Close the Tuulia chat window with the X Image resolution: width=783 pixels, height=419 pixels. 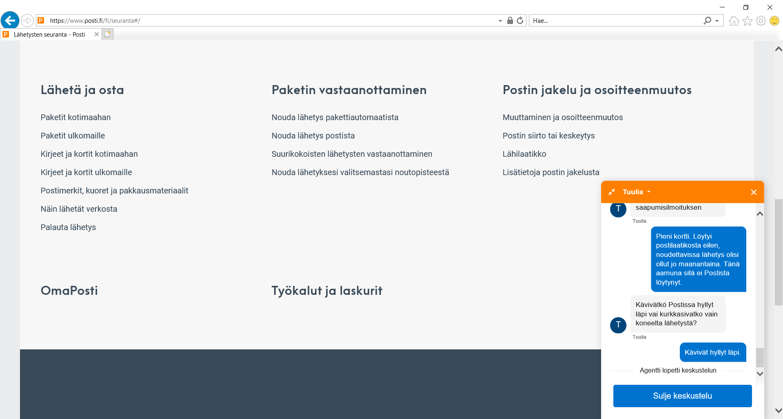pyautogui.click(x=754, y=192)
